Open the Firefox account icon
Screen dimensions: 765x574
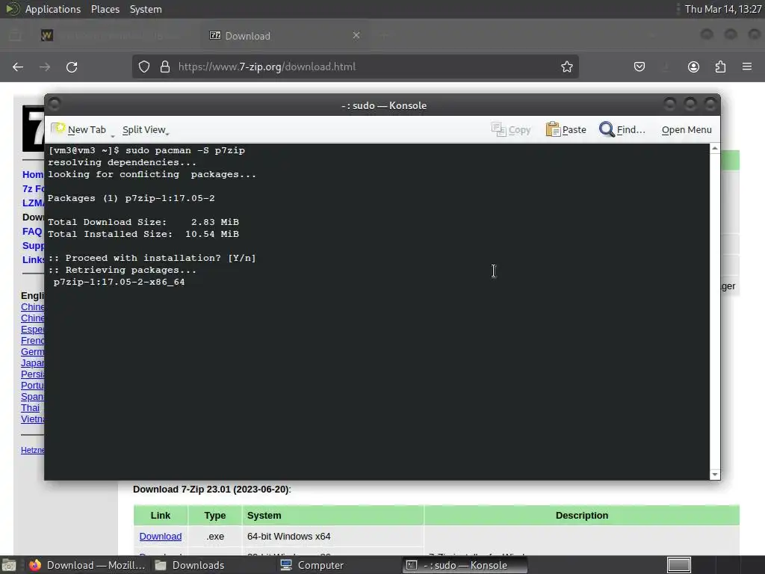point(693,67)
